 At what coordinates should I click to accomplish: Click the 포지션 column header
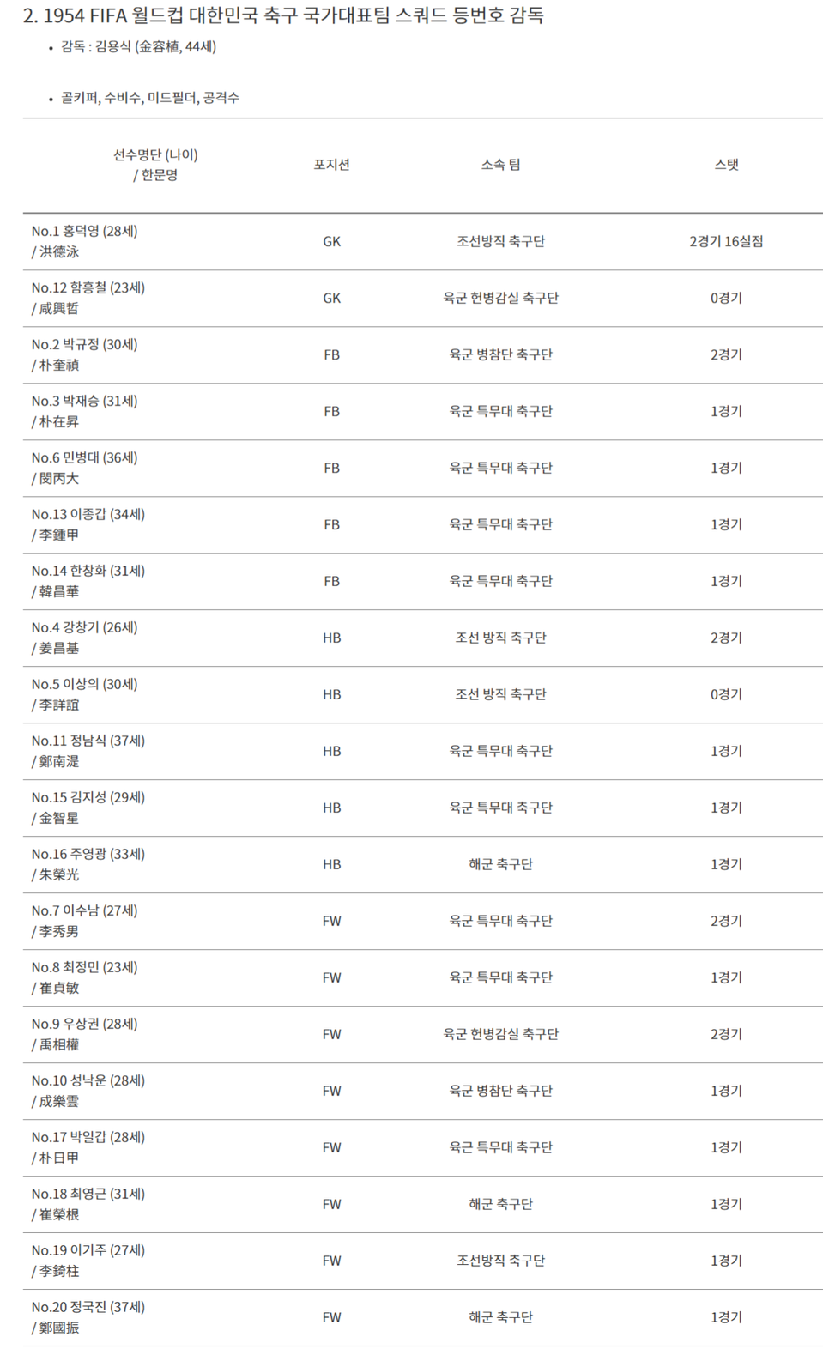point(331,165)
